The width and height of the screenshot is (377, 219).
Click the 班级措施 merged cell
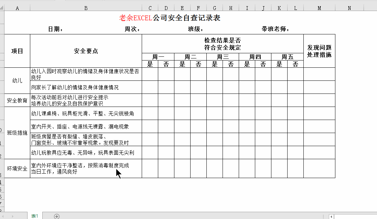[17, 133]
